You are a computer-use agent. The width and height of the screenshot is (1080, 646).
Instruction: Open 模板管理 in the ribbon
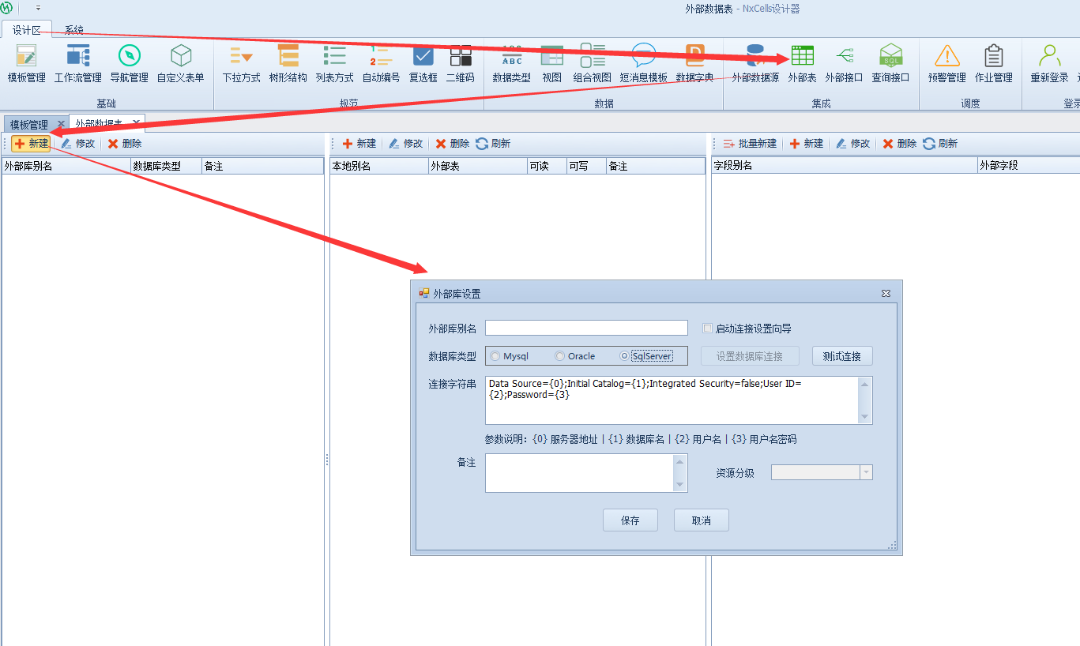point(27,63)
